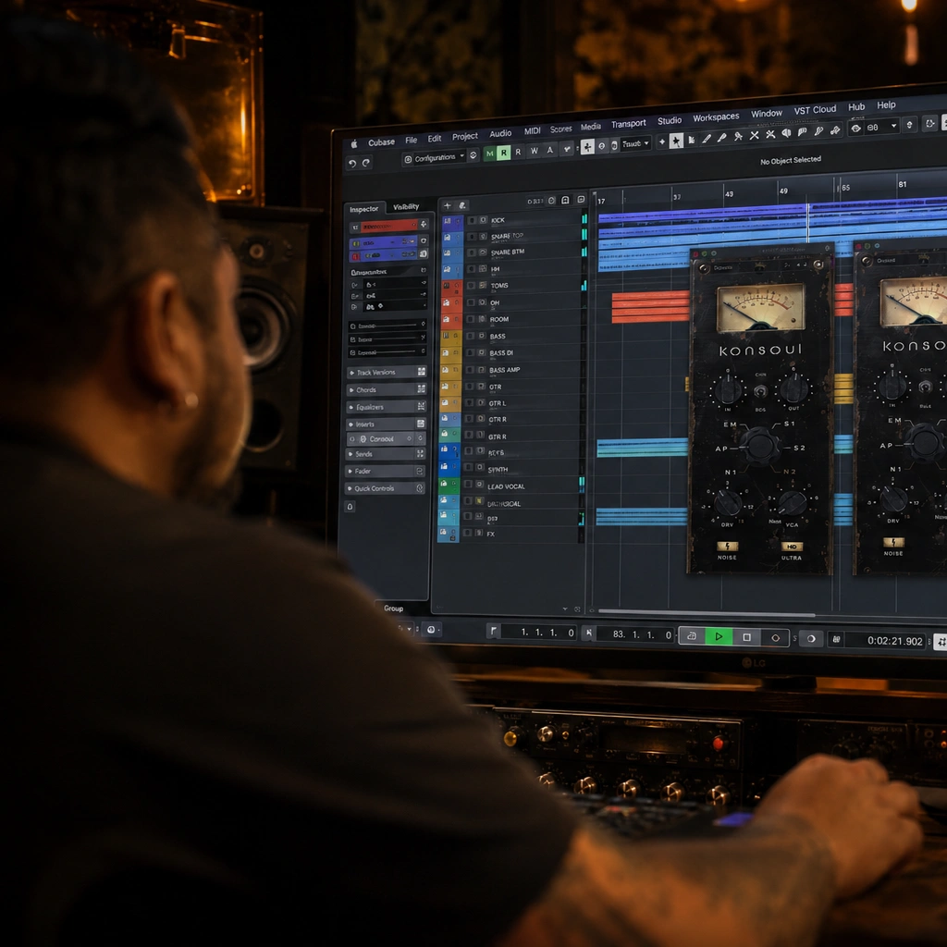Click the Group label below Inspector

click(x=393, y=609)
